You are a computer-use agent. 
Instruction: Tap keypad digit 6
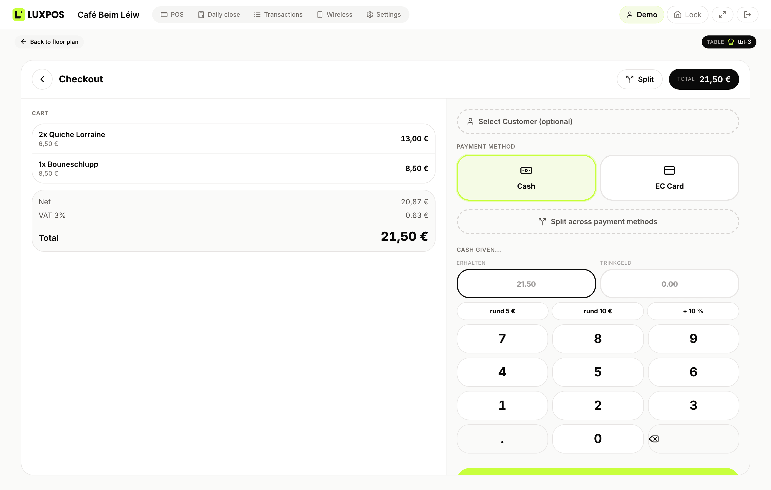click(x=693, y=372)
